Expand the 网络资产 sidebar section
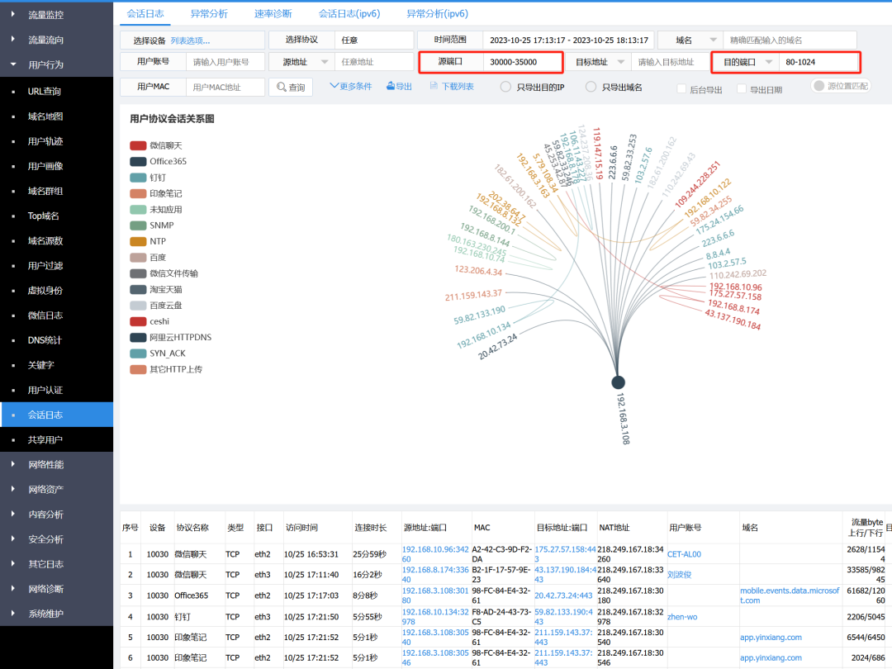This screenshot has width=892, height=669. (56, 489)
